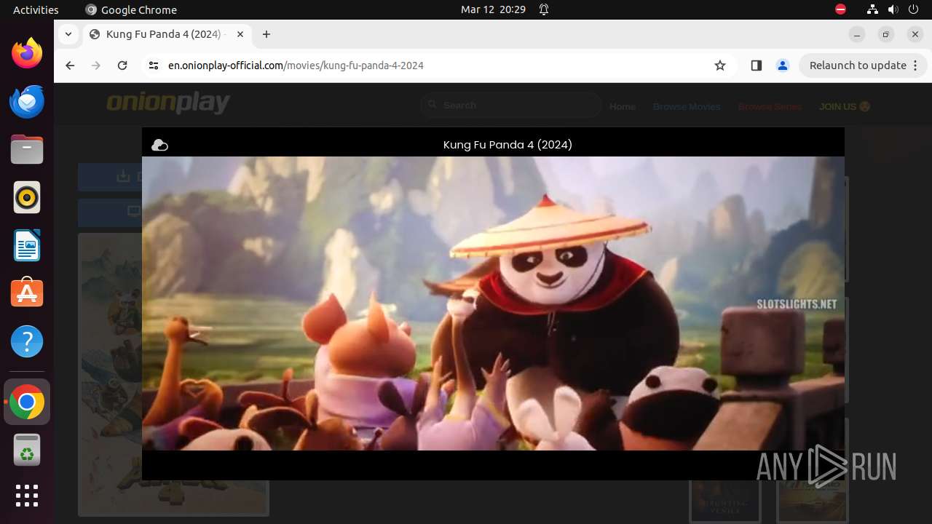Show Applications grid in dock
The image size is (932, 524).
point(27,496)
